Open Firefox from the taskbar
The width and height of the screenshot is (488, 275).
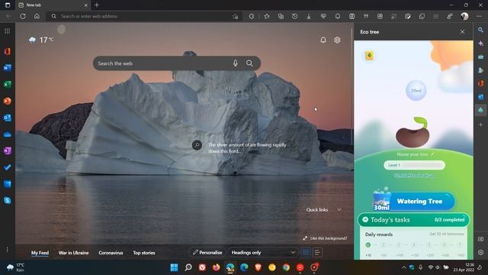tap(216, 267)
